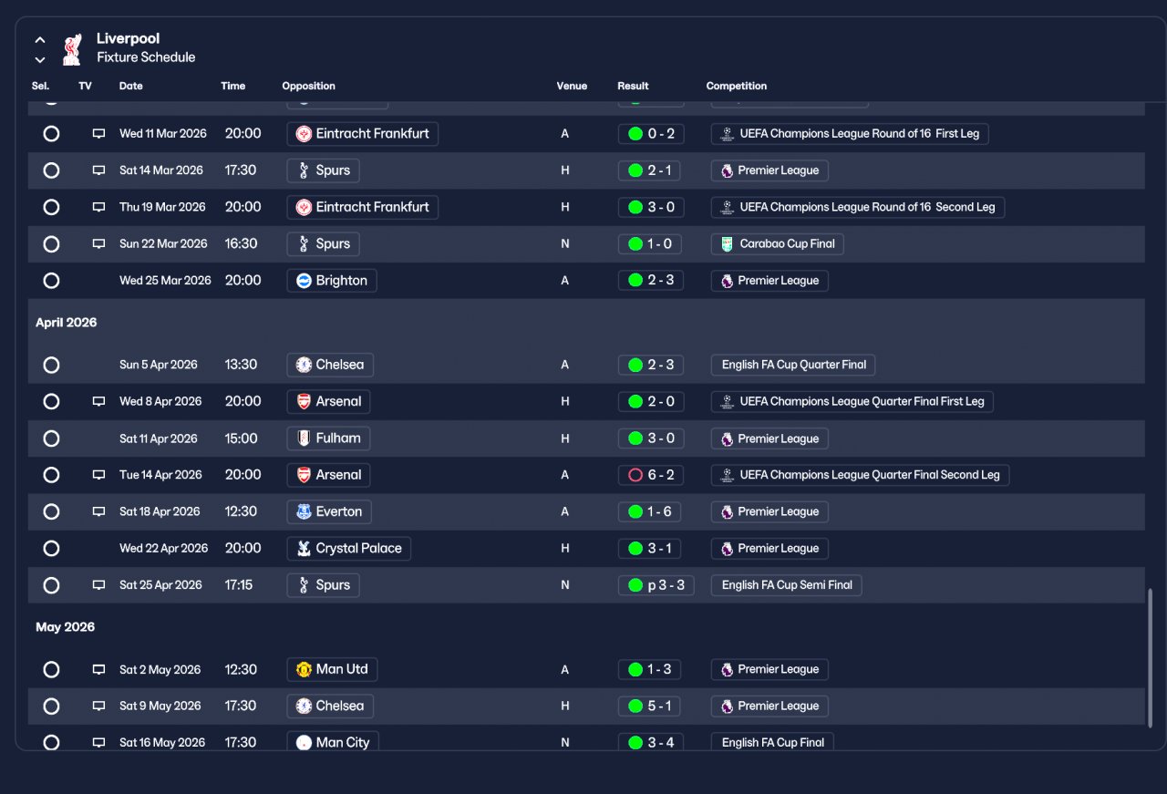Click Everton club badge icon
1167x794 pixels.
pyautogui.click(x=304, y=511)
